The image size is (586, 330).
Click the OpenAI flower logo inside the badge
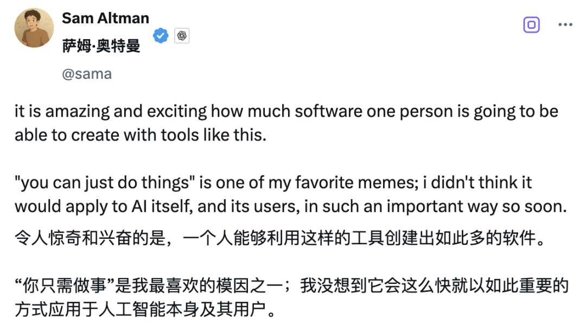(x=182, y=35)
